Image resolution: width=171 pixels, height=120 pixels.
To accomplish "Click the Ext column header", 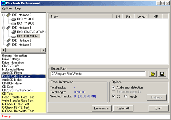I will point(118,16).
